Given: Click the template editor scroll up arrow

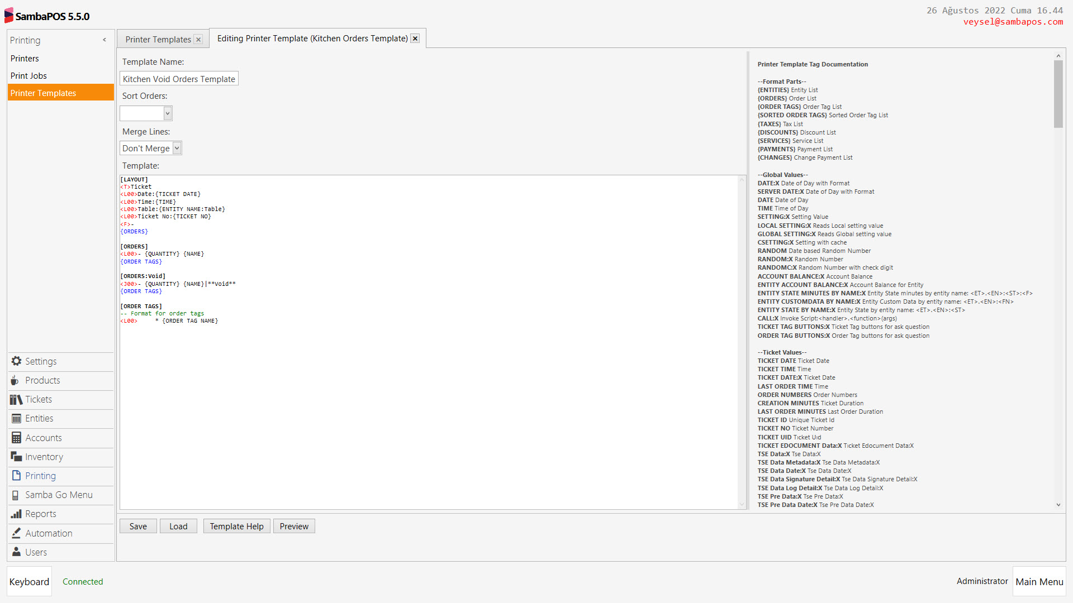Looking at the screenshot, I should click(x=742, y=179).
